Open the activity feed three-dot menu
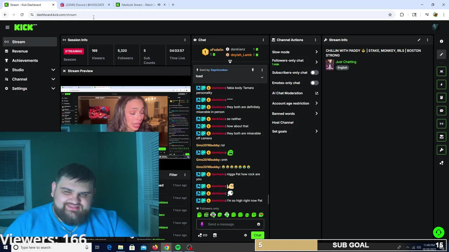 (185, 175)
